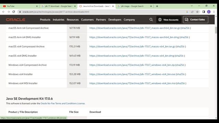Go back using the browser back arrow
219x123 pixels.
click(x=3, y=12)
